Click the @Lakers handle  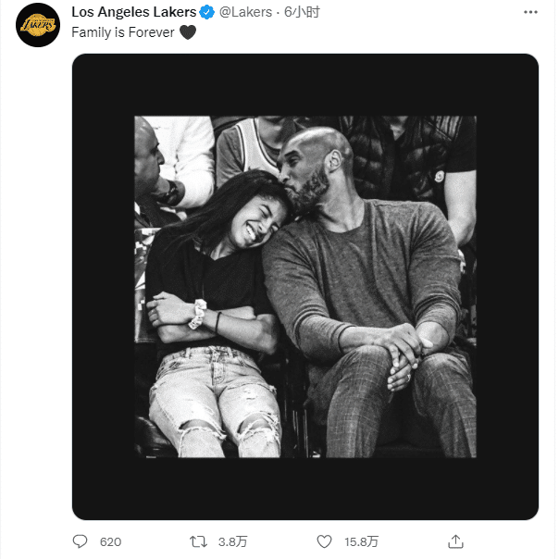[247, 12]
